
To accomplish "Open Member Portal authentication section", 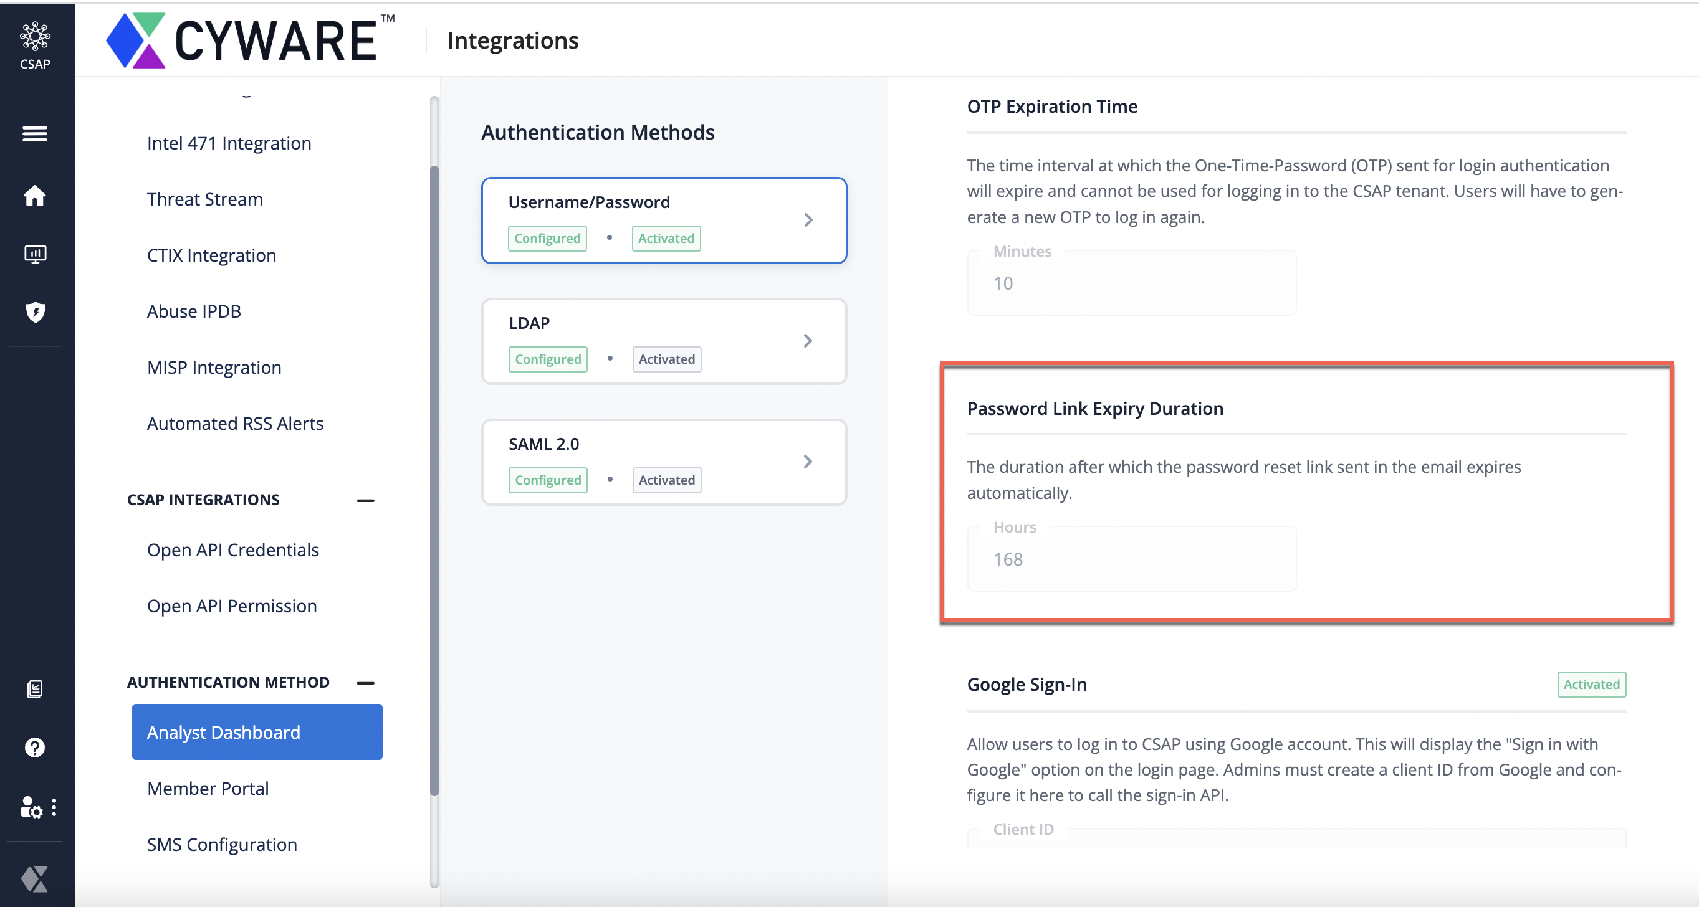I will coord(208,788).
